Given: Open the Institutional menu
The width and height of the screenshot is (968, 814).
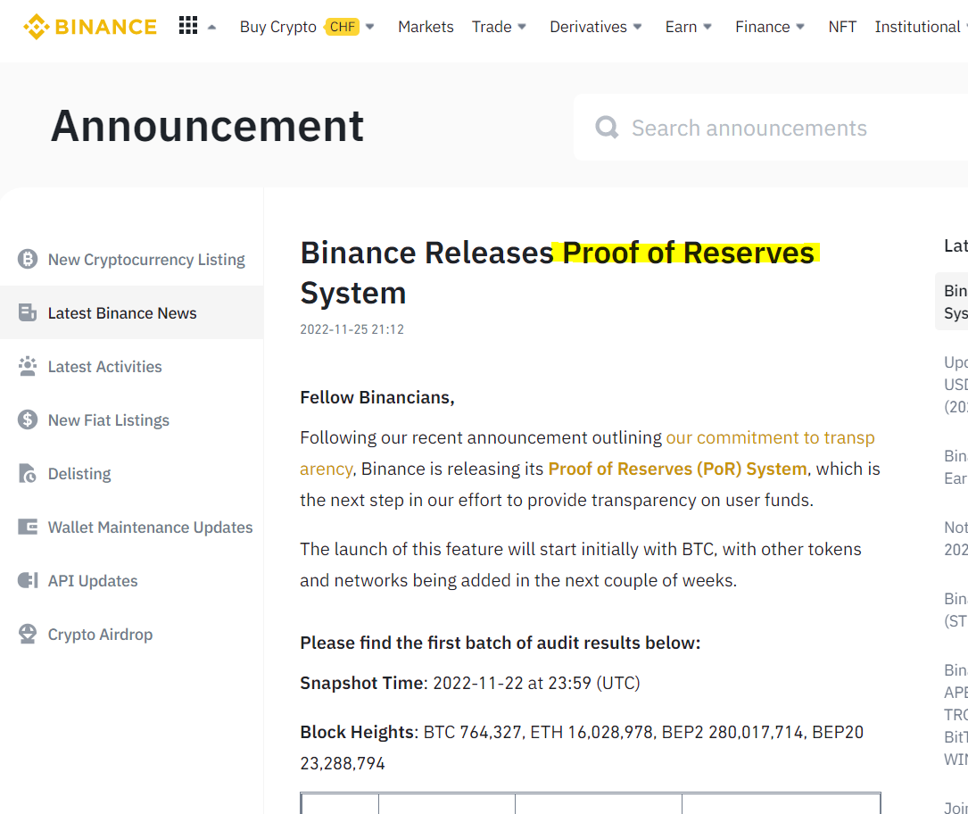Looking at the screenshot, I should pos(917,27).
